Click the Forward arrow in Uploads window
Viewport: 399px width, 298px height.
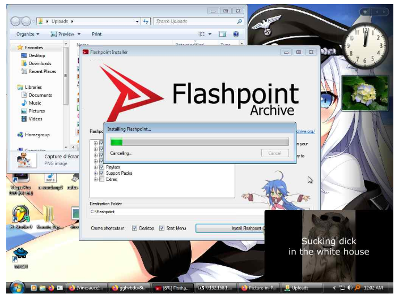coord(26,21)
